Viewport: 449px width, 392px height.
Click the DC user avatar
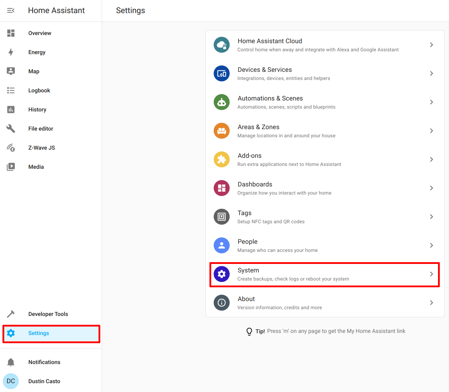[11, 381]
